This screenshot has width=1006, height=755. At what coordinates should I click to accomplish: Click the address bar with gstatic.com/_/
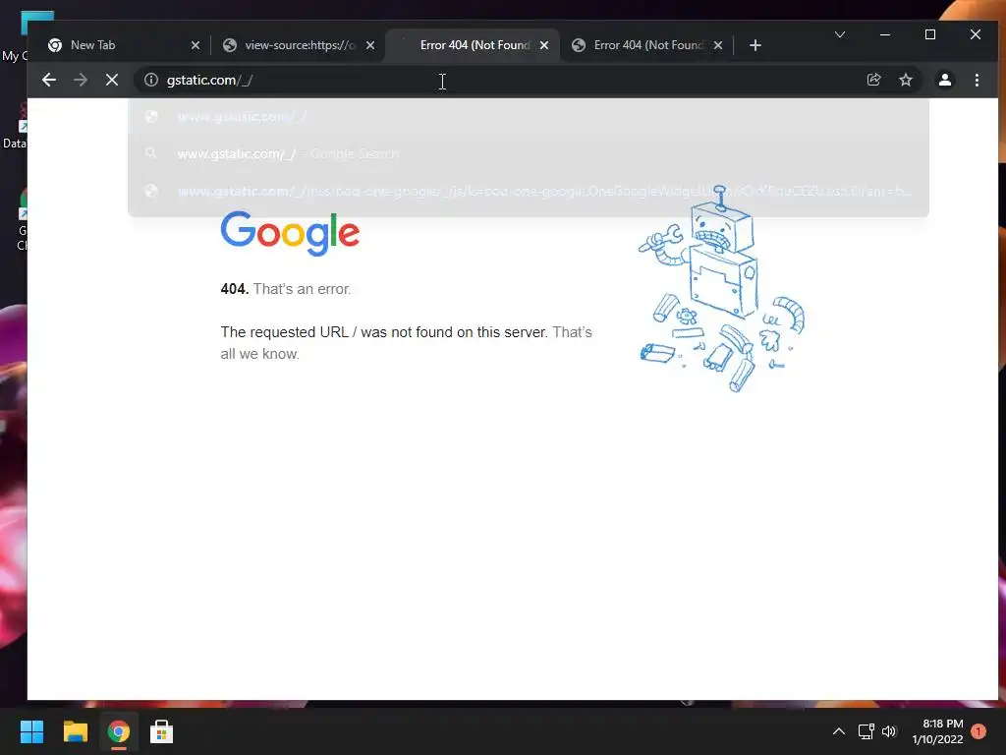coord(500,80)
